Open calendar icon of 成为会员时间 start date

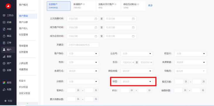96,36
